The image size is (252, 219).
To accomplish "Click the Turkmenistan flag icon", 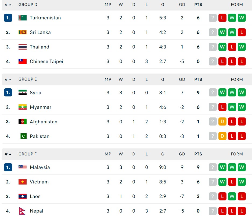I will [23, 18].
